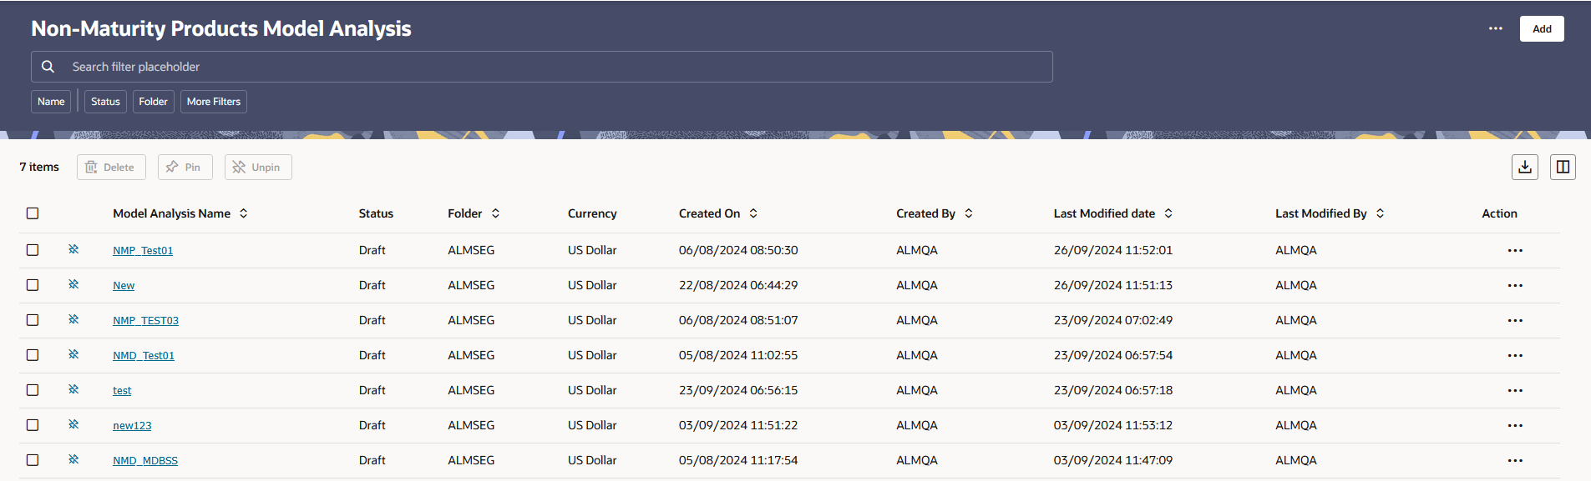
Task: Open the column chooser icon
Action: click(1563, 167)
